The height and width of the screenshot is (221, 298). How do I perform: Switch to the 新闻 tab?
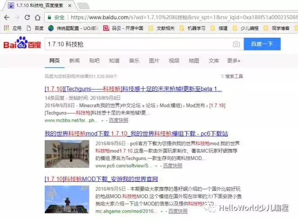[74, 61]
